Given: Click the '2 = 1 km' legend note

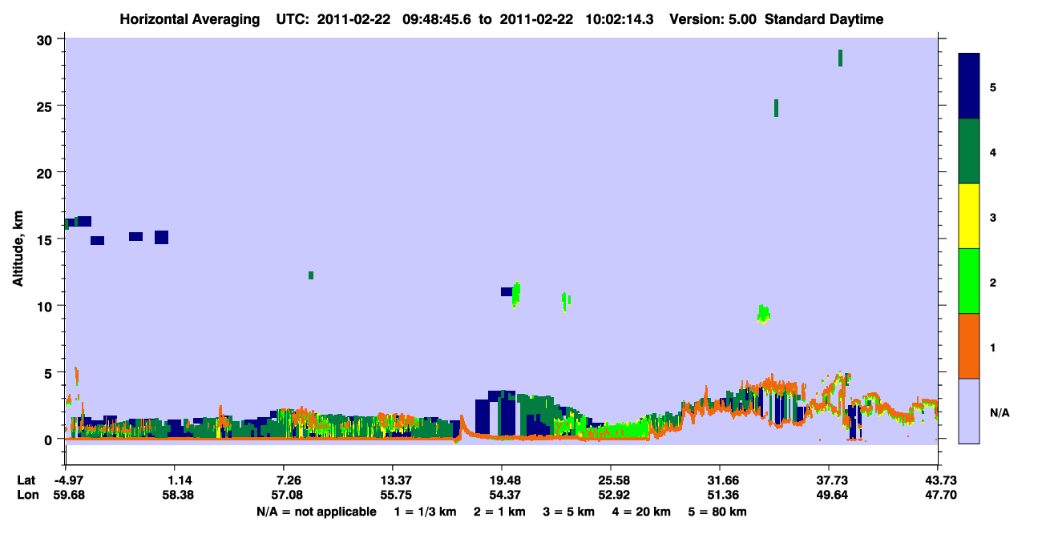Looking at the screenshot, I should pos(500,512).
